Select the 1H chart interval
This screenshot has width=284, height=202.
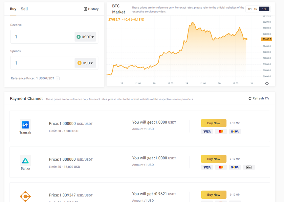tap(264, 9)
